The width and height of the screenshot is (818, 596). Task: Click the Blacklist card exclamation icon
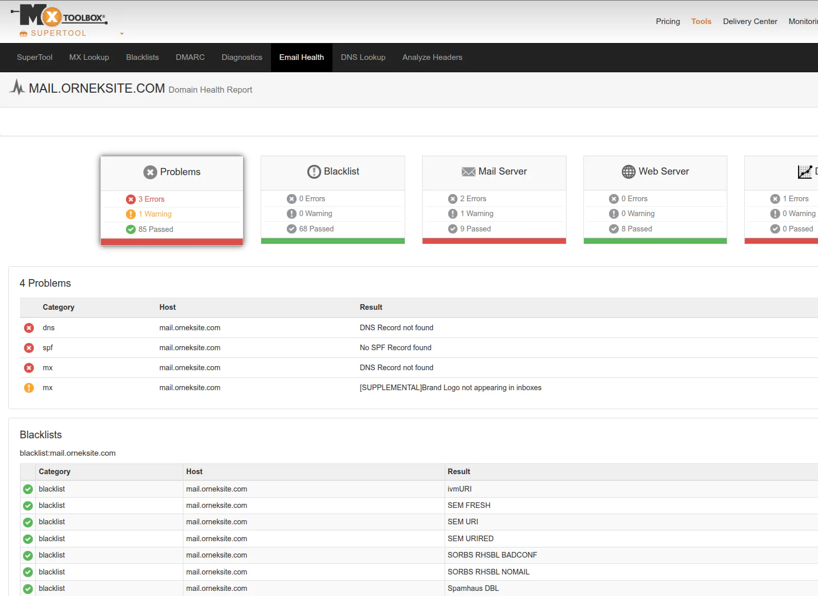point(314,172)
